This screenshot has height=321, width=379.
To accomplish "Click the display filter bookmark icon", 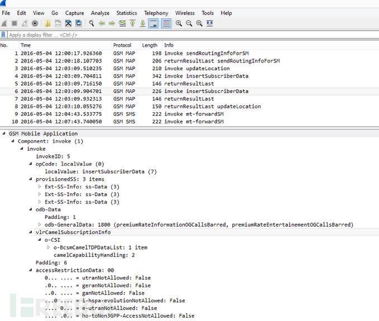I will (x=4, y=35).
